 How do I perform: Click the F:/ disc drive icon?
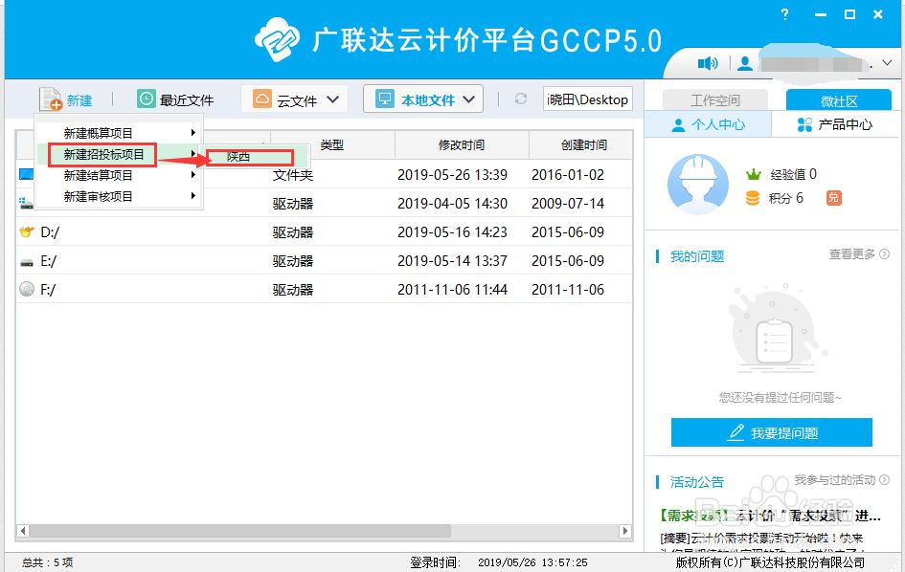pos(27,289)
